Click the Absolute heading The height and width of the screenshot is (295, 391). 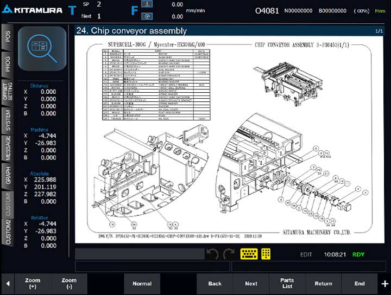[39, 174]
